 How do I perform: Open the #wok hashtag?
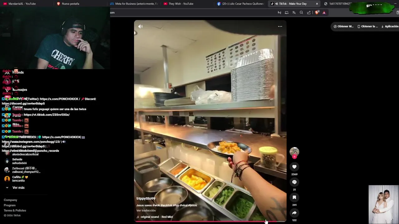pos(156,205)
